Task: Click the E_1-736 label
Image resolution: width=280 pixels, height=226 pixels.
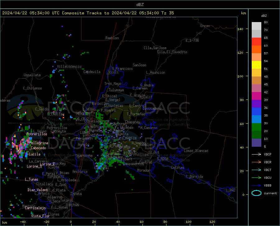Action: pos(192,40)
